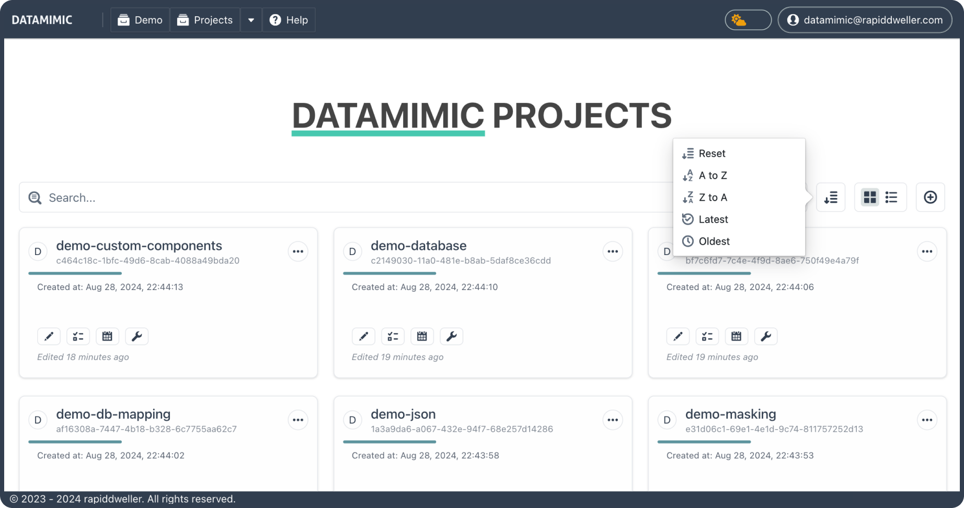Click the wrench settings icon on demo-database
The height and width of the screenshot is (508, 964).
tap(451, 336)
